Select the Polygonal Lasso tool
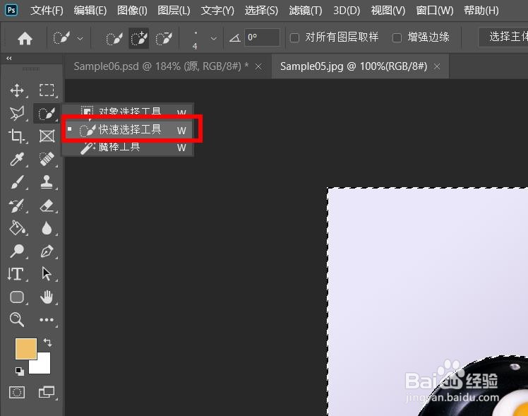Viewport: 528px width, 416px height. [17, 113]
